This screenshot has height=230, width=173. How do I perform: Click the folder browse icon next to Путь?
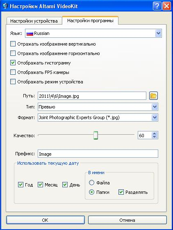click(x=153, y=96)
